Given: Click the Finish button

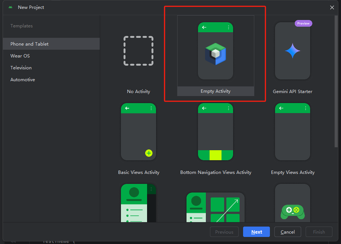Looking at the screenshot, I should click(319, 232).
